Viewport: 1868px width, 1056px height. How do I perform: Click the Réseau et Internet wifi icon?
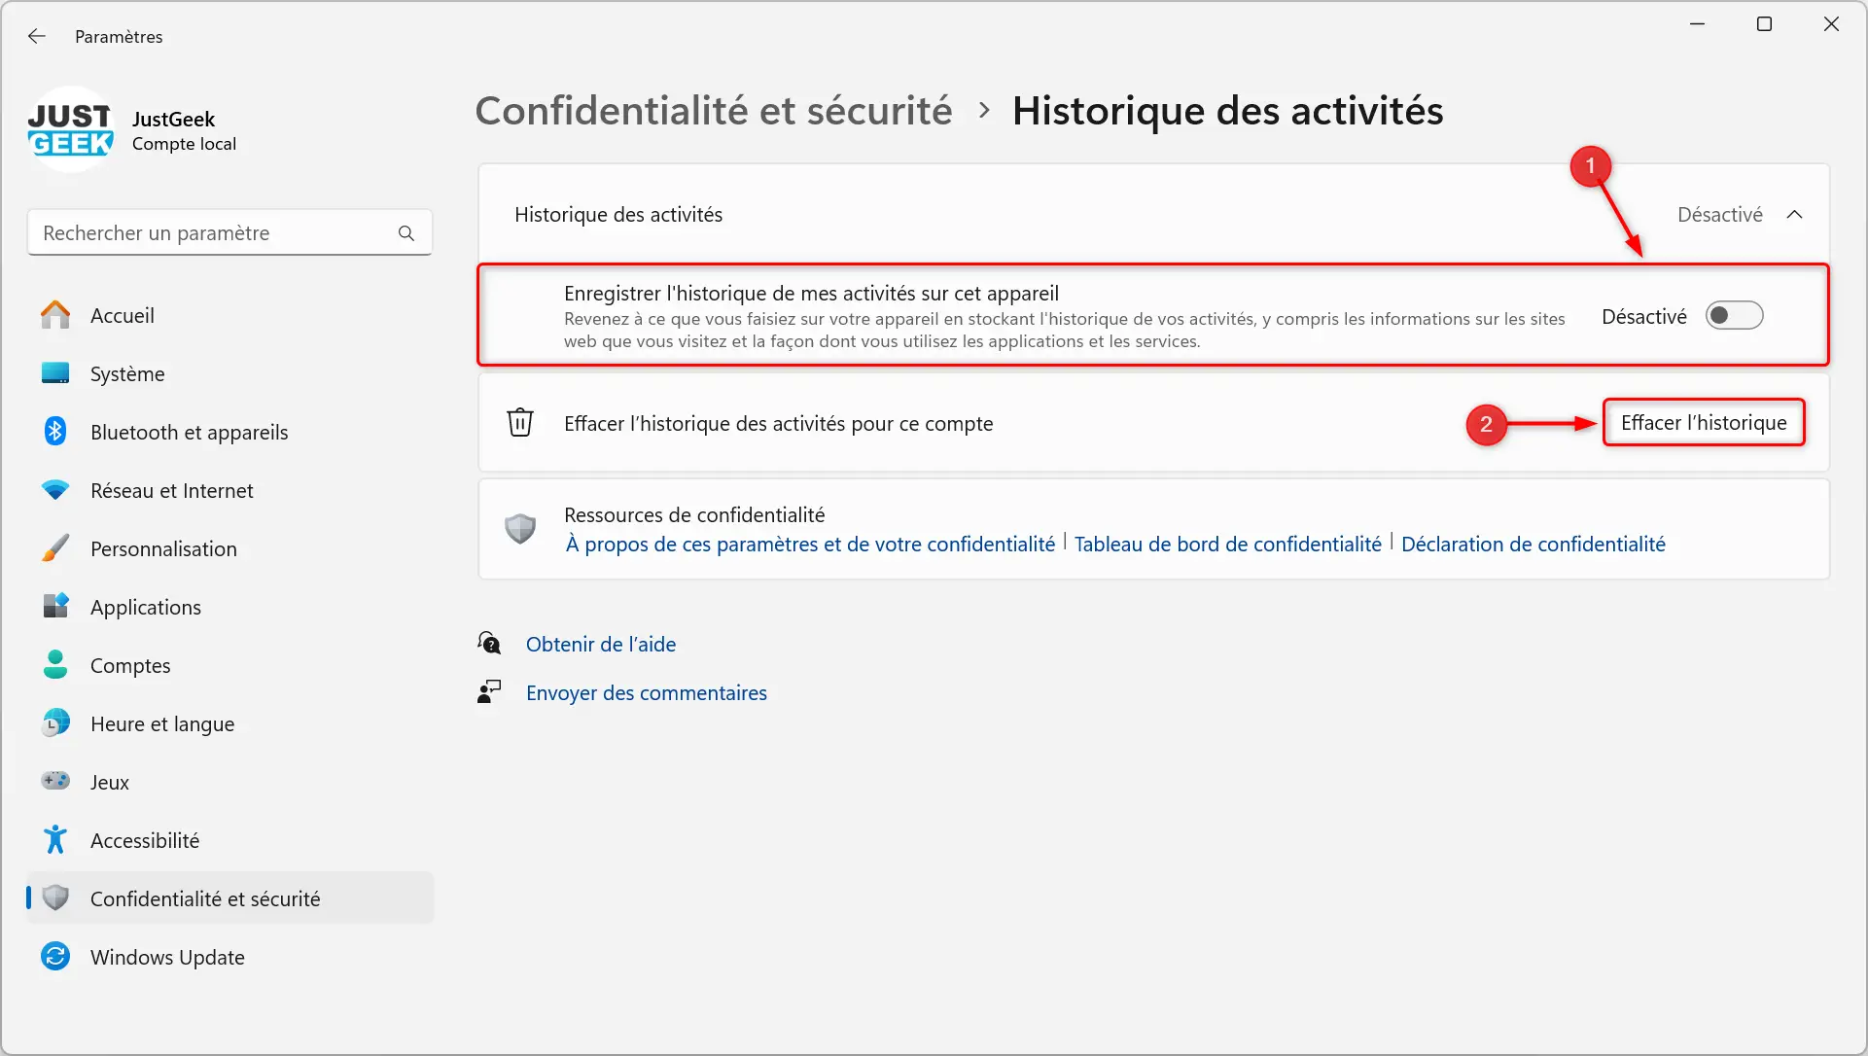point(55,490)
